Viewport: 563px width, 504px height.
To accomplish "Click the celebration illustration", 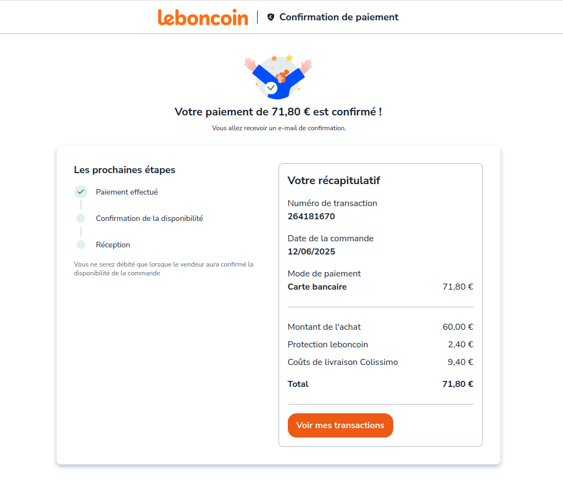I will [x=278, y=77].
